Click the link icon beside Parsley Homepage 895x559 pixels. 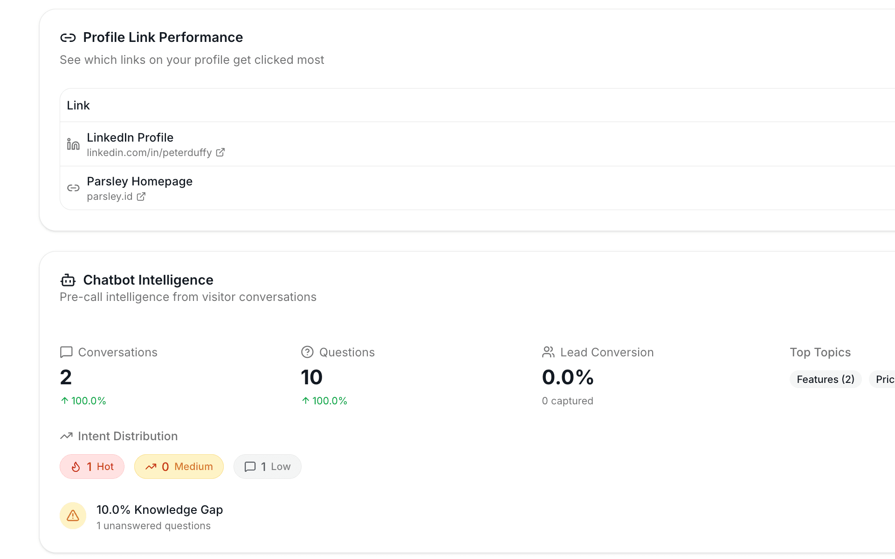[x=73, y=188]
